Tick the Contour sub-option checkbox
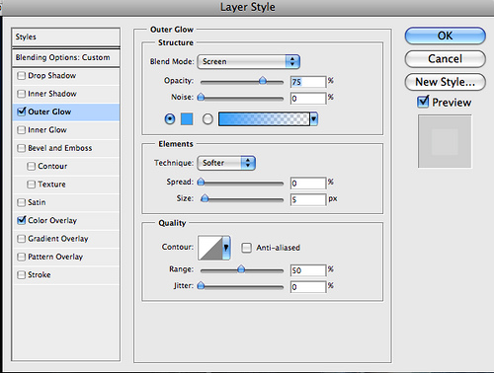This screenshot has width=494, height=373. [31, 166]
